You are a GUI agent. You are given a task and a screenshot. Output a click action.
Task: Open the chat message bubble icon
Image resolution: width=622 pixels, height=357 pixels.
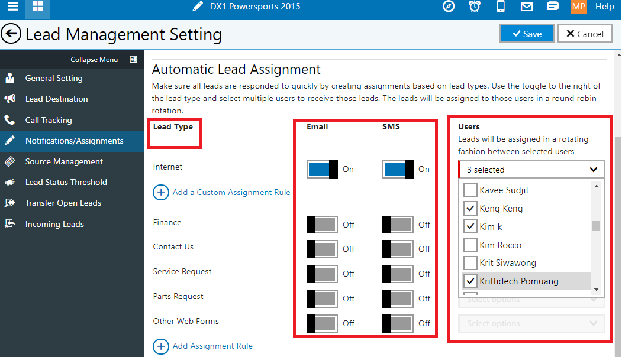(x=553, y=7)
